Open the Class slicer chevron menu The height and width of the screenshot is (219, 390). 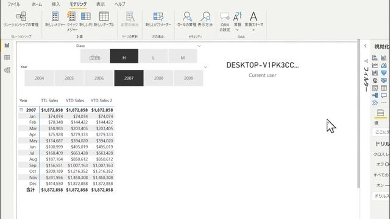pos(199,46)
